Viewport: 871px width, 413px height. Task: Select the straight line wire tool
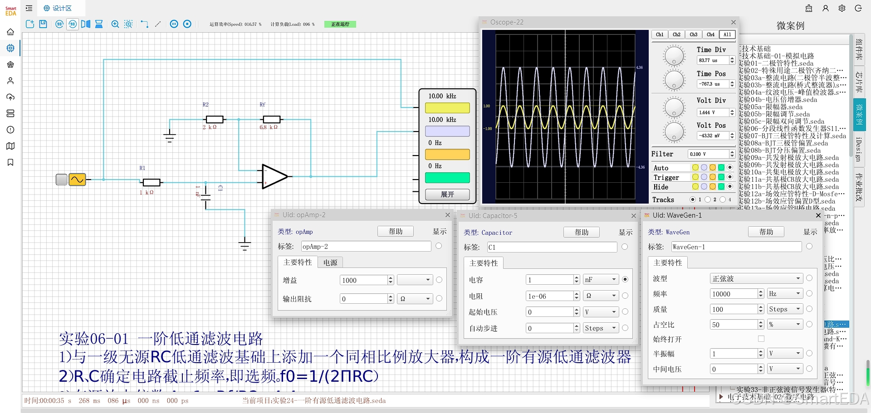point(158,24)
